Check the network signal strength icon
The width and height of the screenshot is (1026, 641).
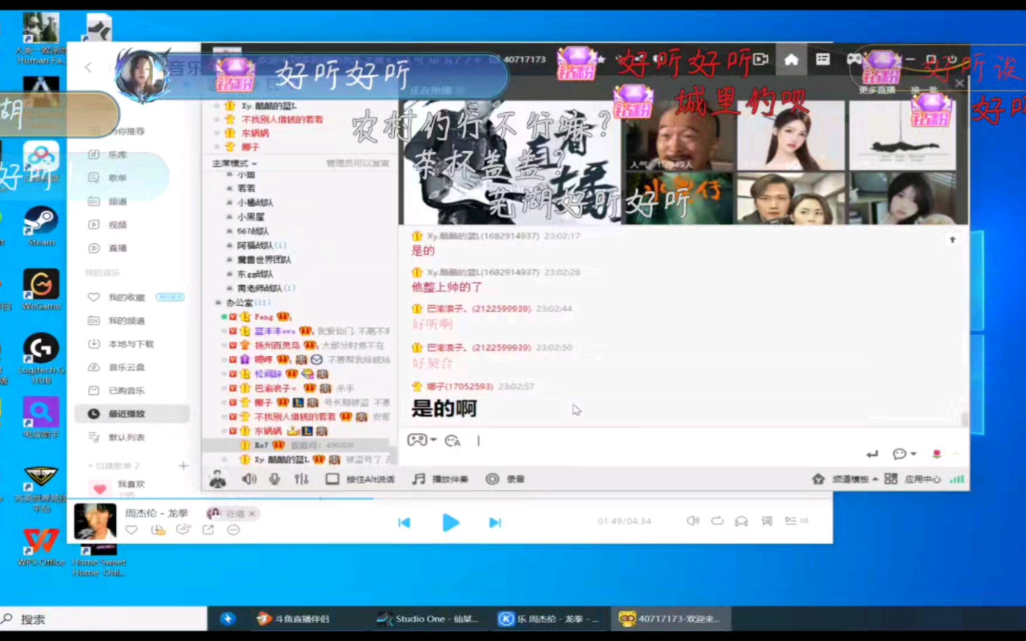[x=957, y=479]
